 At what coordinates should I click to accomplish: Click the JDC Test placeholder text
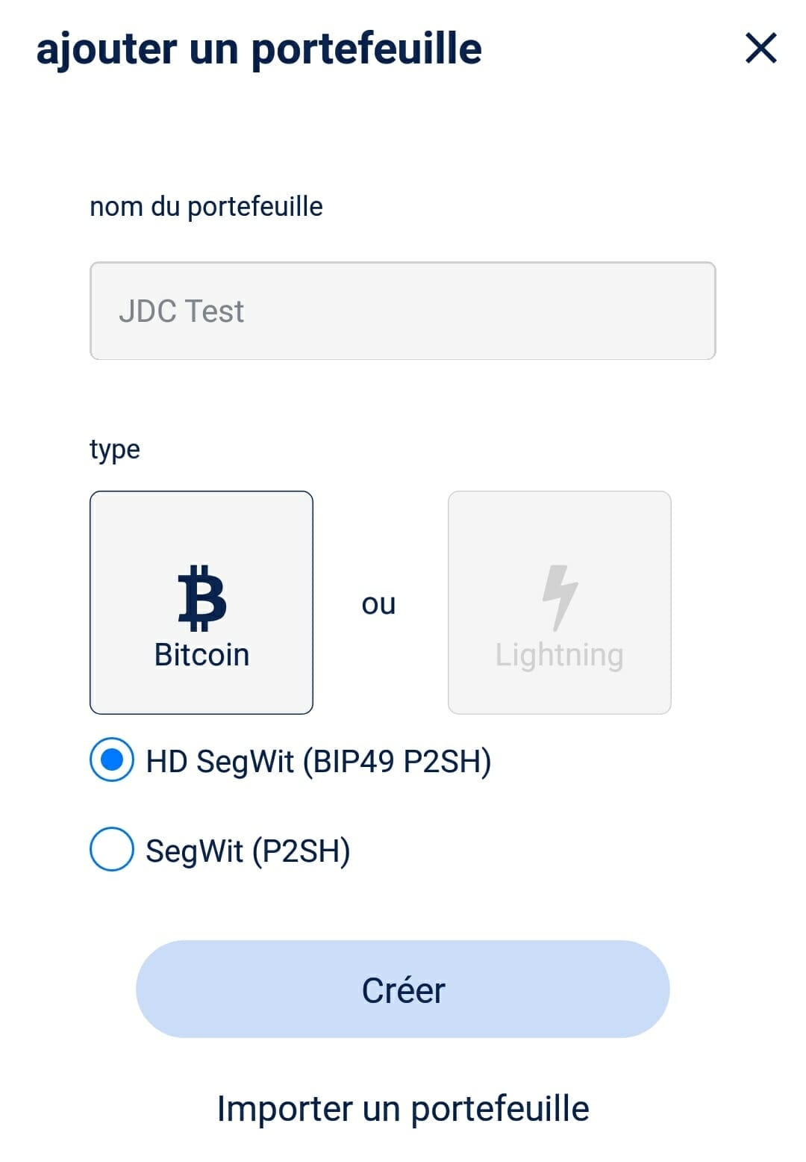point(181,311)
